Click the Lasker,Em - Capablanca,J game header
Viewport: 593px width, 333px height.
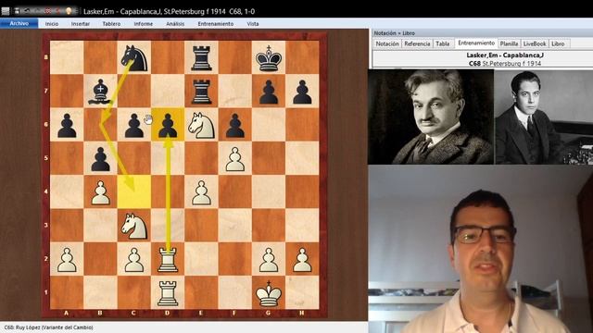[x=505, y=55]
